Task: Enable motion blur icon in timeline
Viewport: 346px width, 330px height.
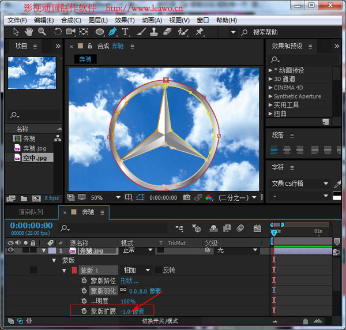Action: point(240,228)
